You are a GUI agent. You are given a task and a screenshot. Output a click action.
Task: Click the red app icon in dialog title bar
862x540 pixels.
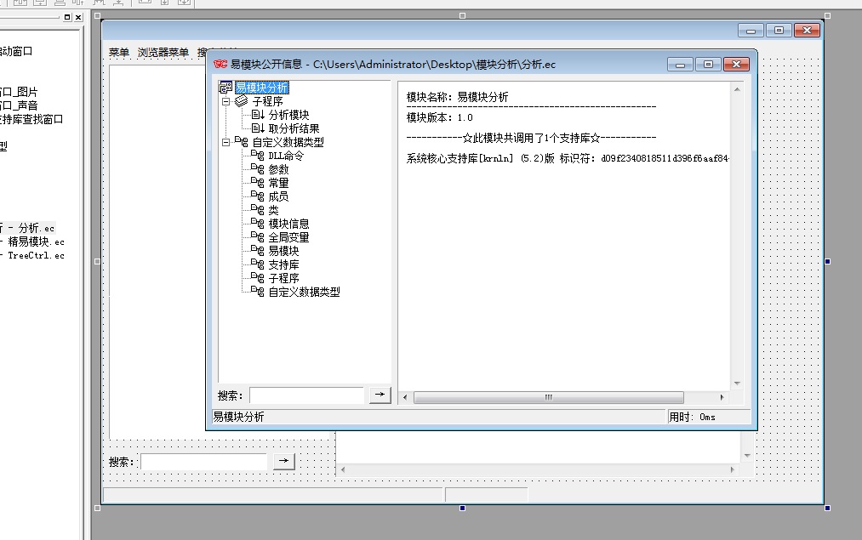click(x=220, y=65)
